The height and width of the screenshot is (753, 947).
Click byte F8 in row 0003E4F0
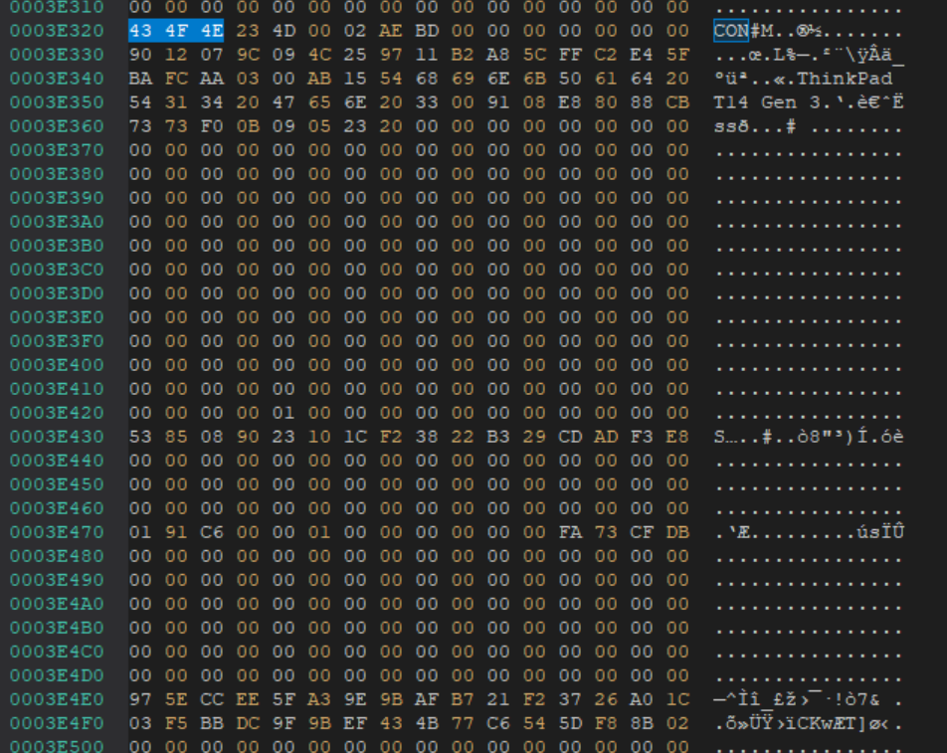606,723
